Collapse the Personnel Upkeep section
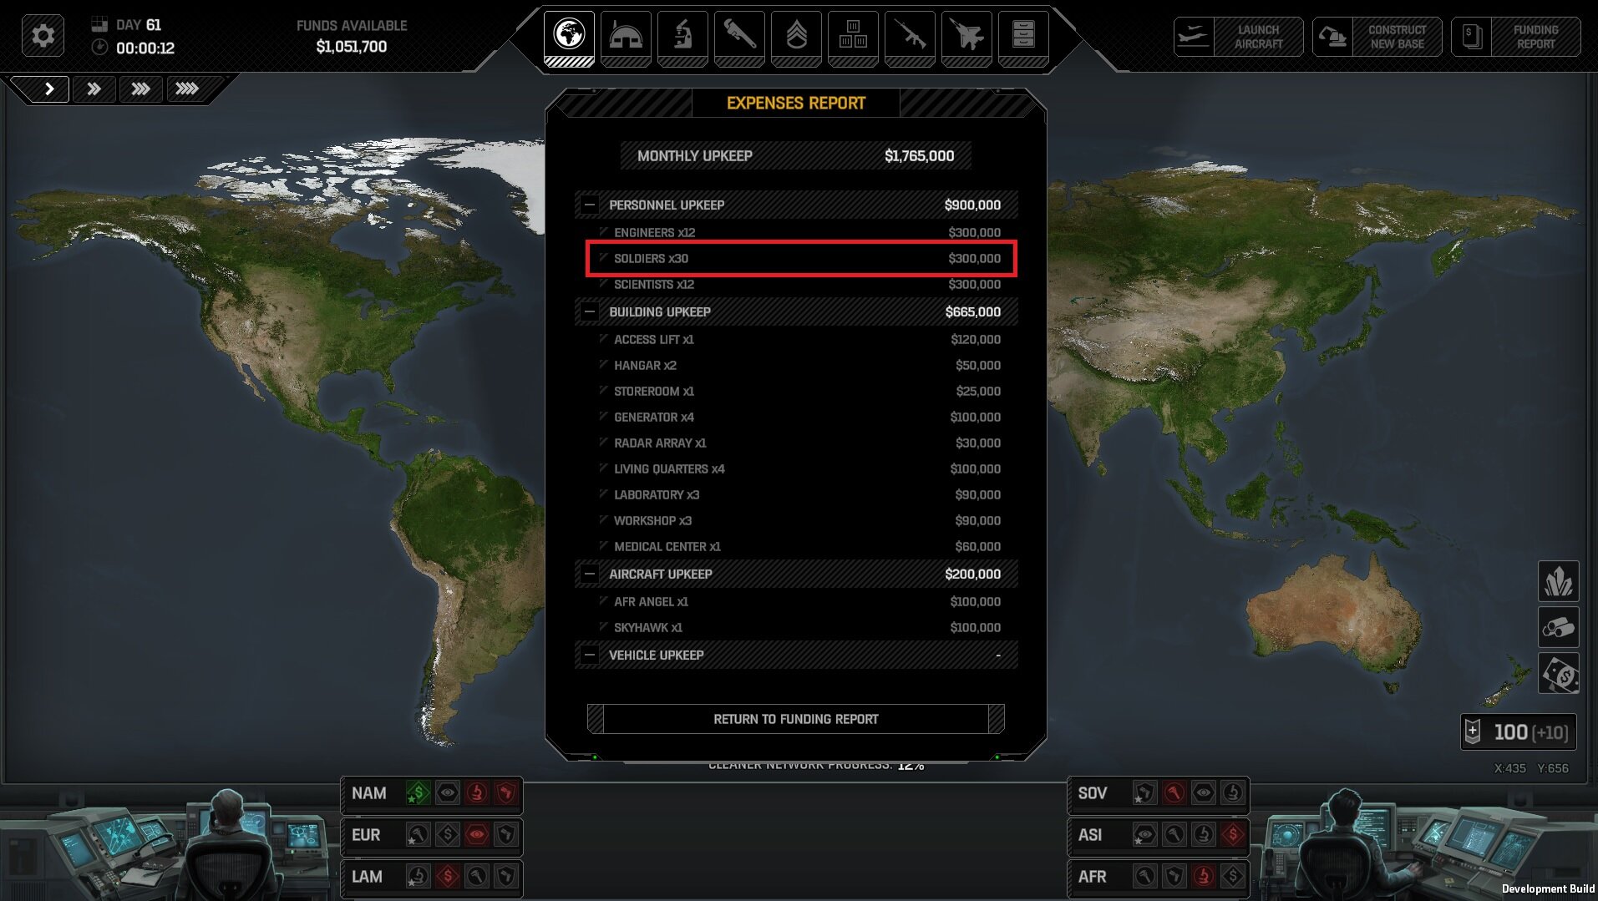Image resolution: width=1598 pixels, height=901 pixels. [590, 205]
